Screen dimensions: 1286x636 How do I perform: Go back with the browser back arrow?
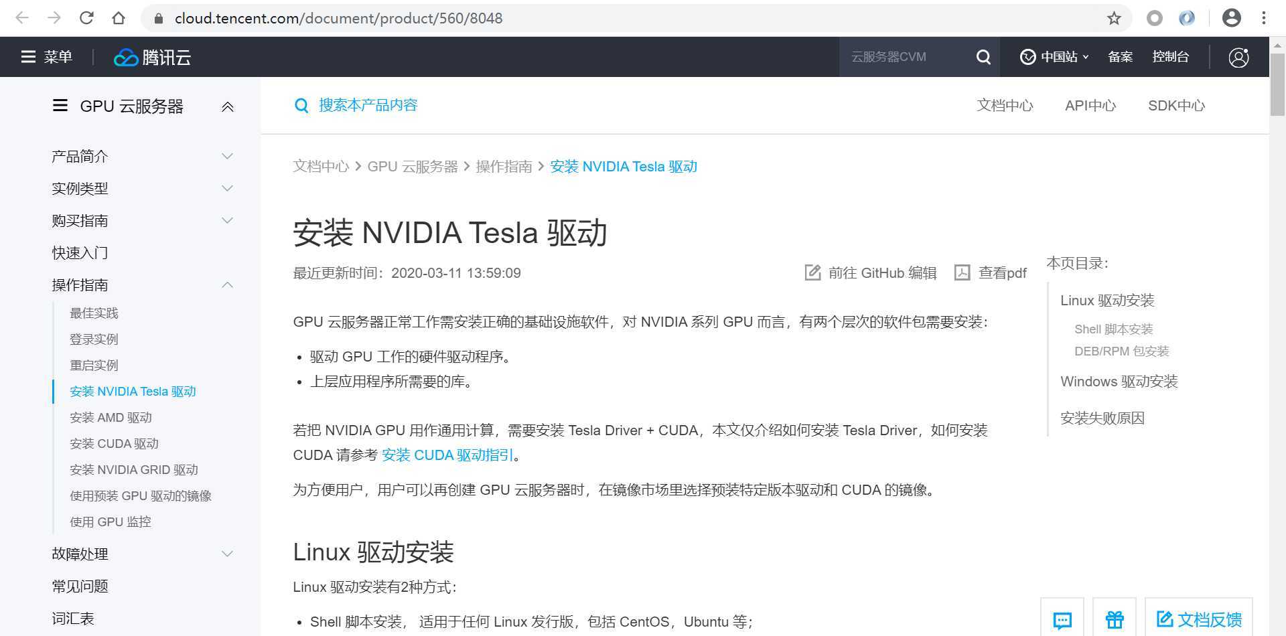22,18
